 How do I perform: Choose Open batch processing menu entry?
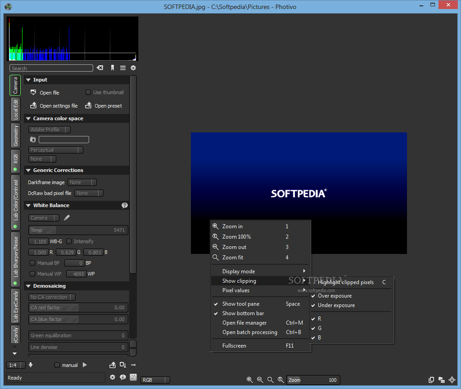261,332
